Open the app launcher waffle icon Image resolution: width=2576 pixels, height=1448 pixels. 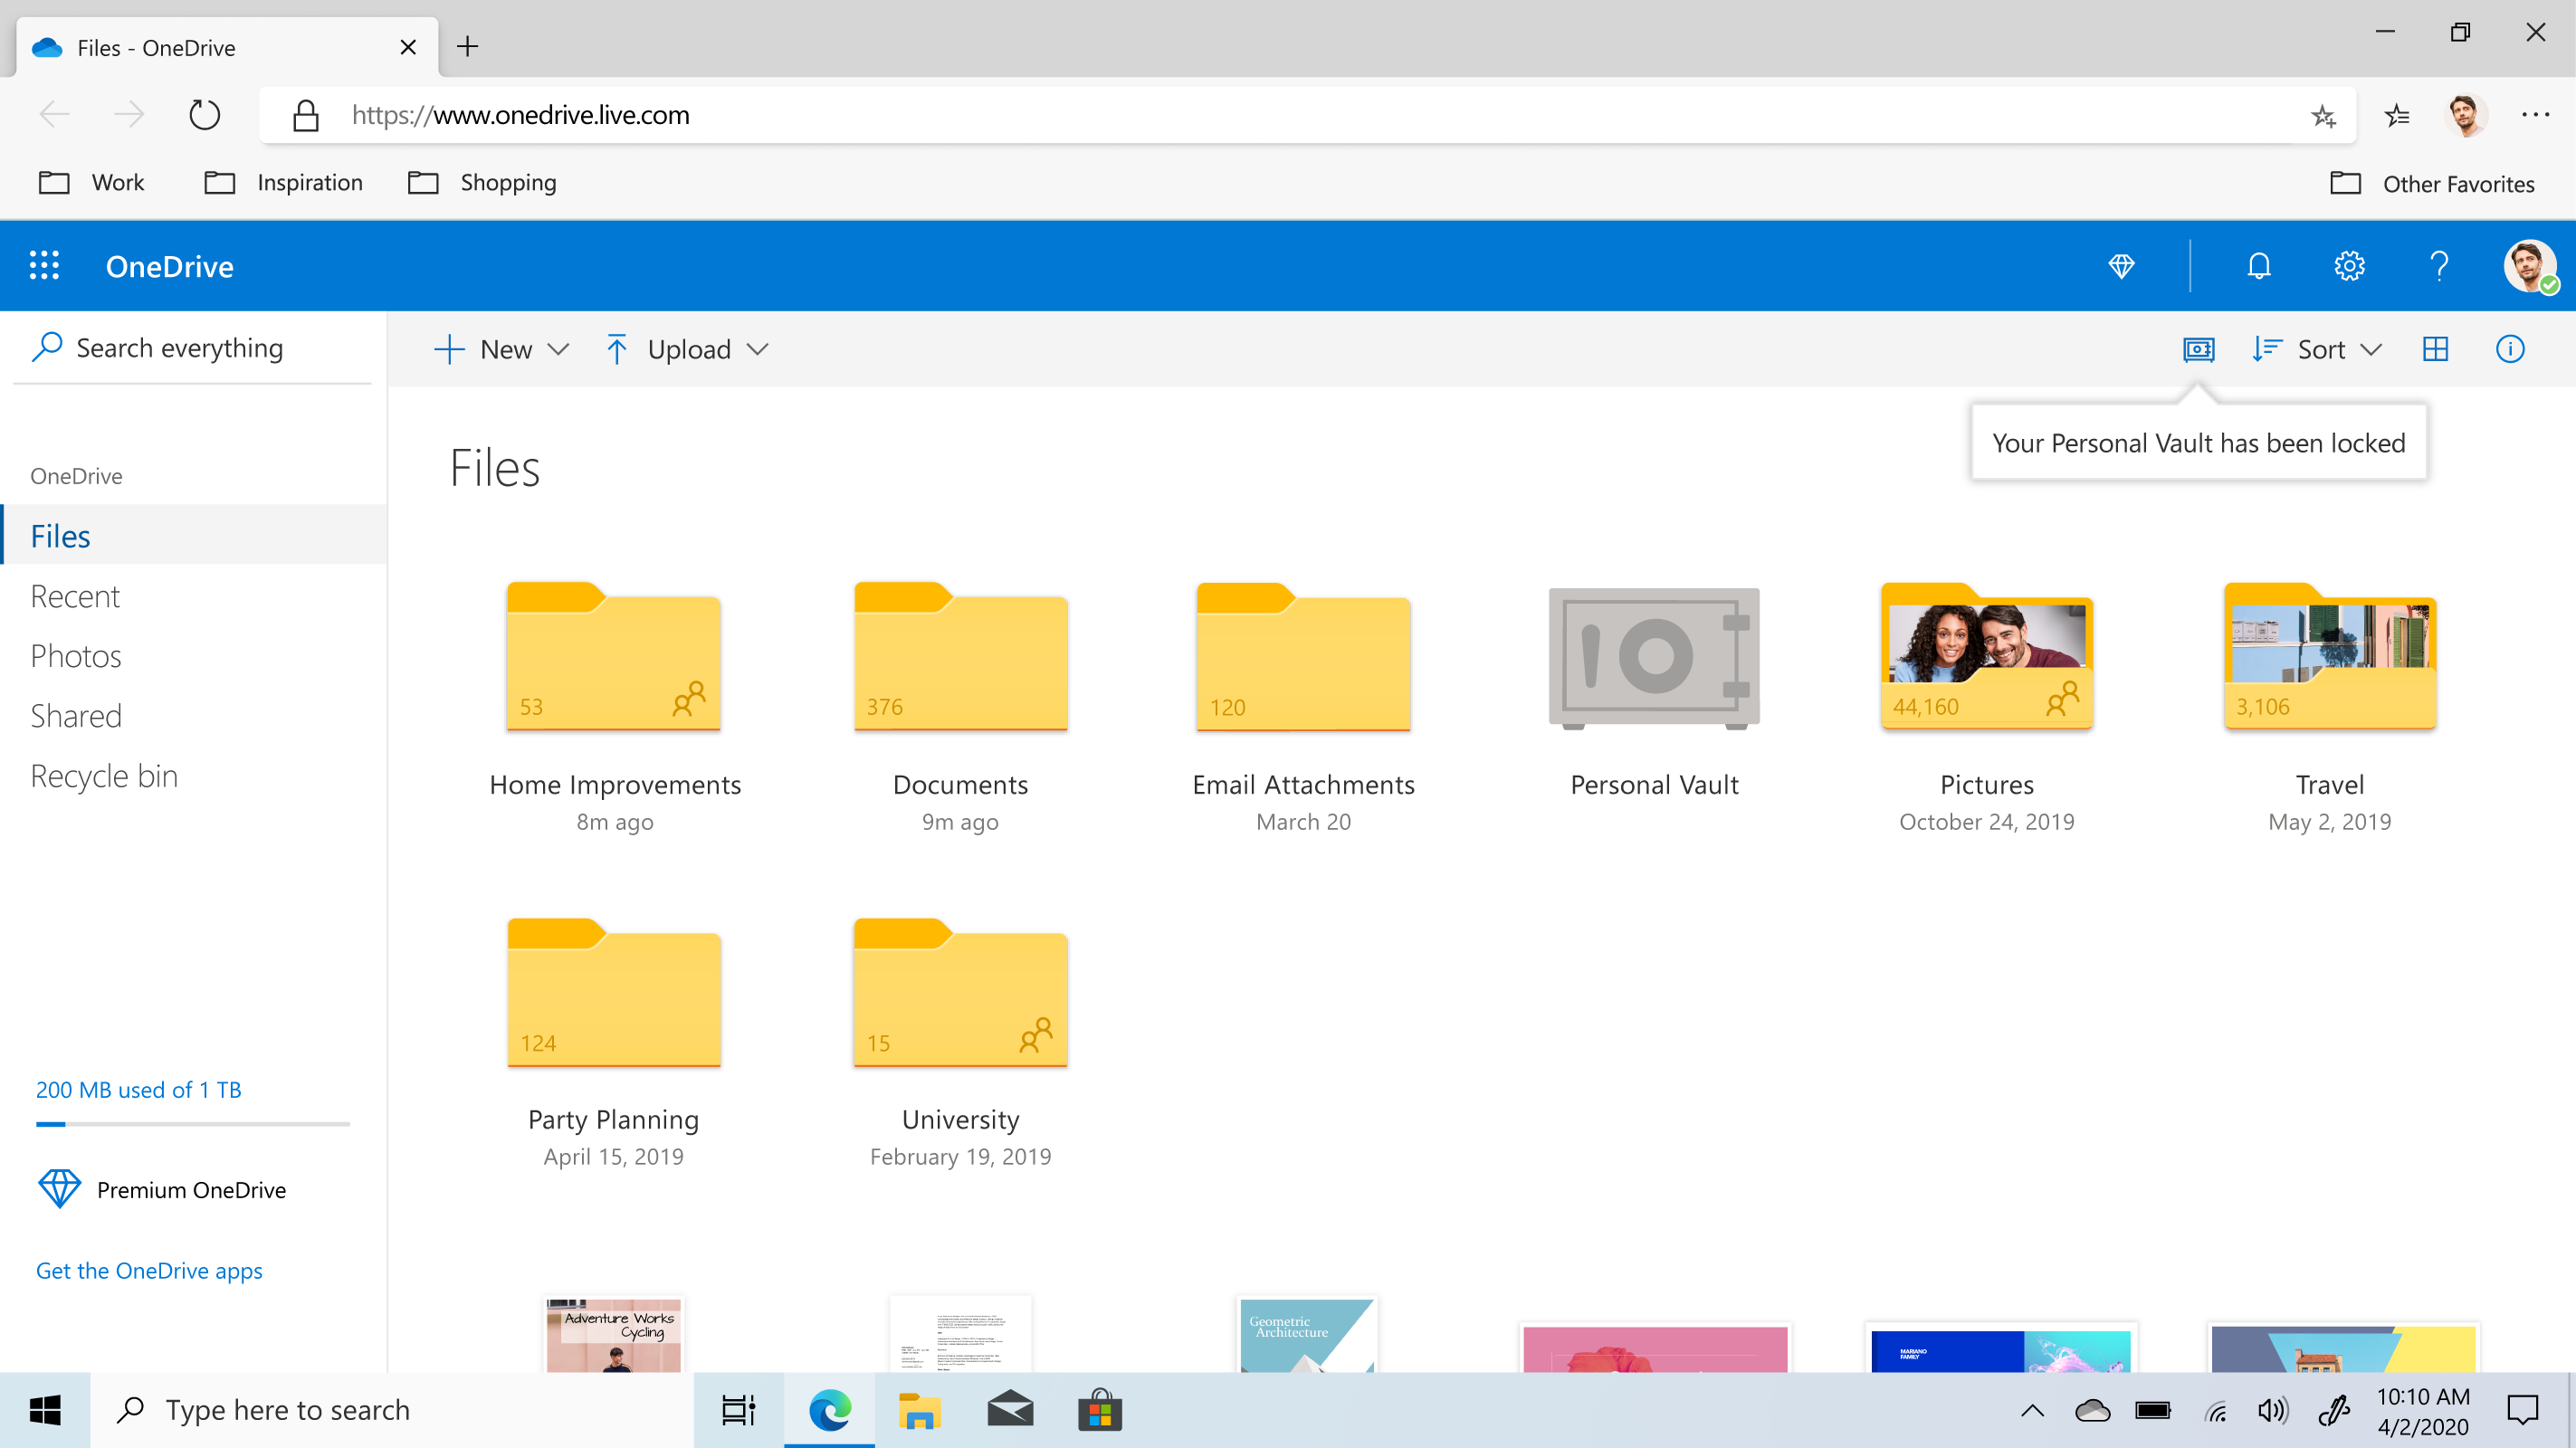(x=44, y=266)
